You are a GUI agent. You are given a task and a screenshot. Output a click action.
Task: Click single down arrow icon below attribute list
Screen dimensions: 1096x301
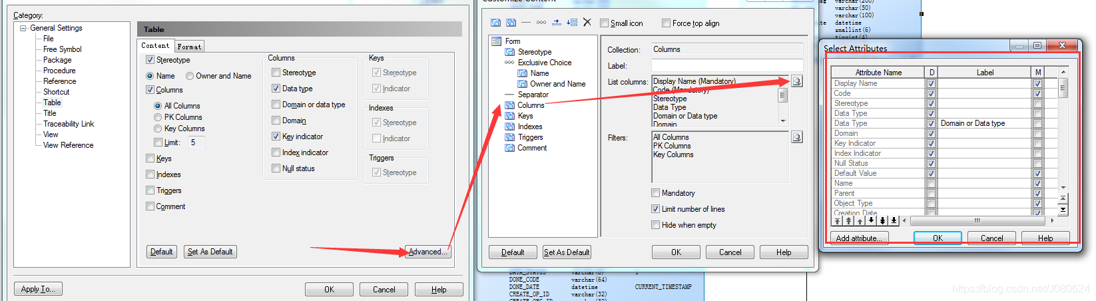click(872, 220)
